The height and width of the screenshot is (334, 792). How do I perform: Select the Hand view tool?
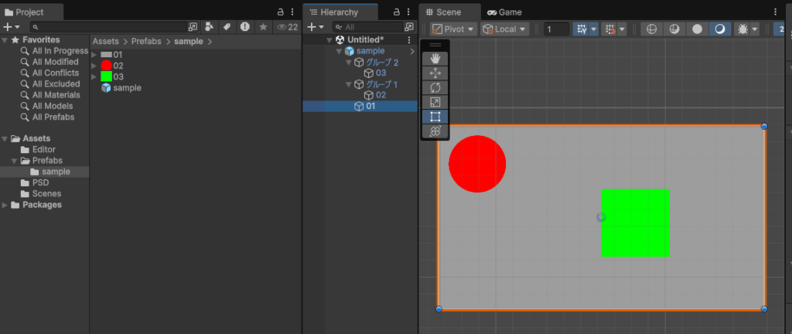[x=435, y=59]
